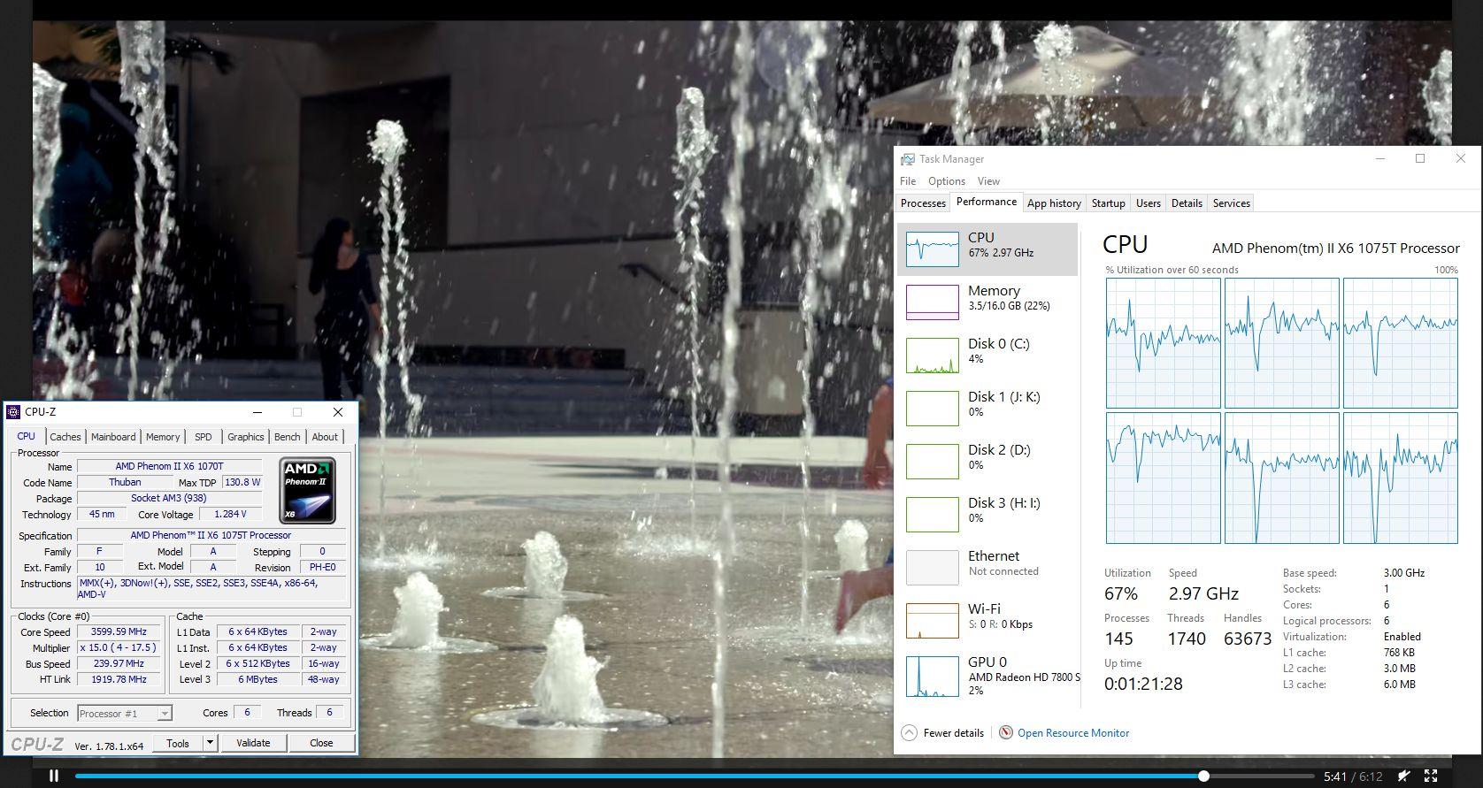Select the Disk 1 (J: K:) graph thumbnail
Viewport: 1483px width, 788px height.
(932, 408)
